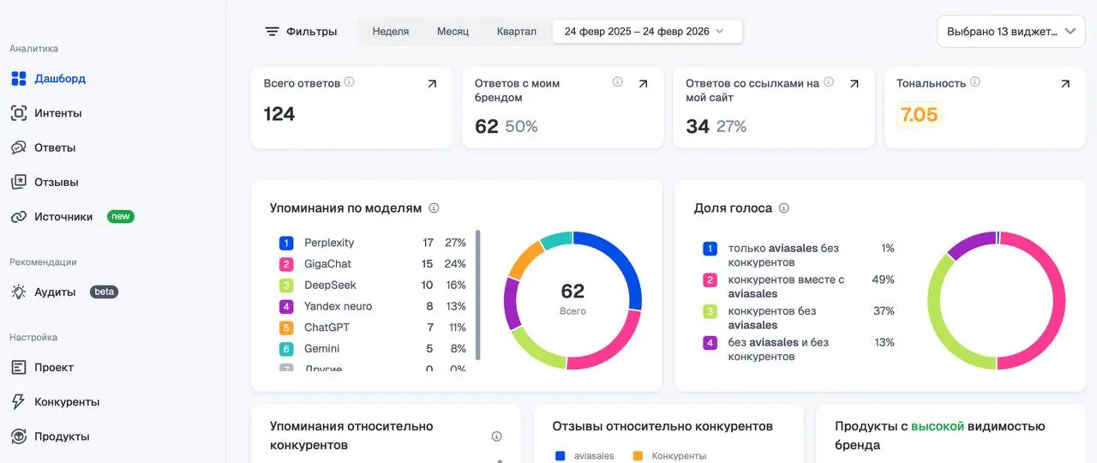Open Аудиты in sidebar
Viewport: 1097px width, 463px height.
coord(55,292)
